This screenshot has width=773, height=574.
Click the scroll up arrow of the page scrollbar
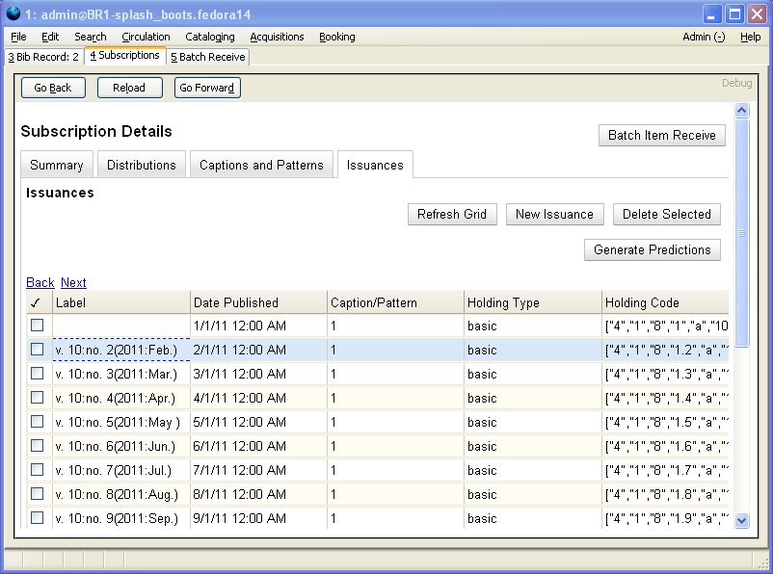coord(741,111)
